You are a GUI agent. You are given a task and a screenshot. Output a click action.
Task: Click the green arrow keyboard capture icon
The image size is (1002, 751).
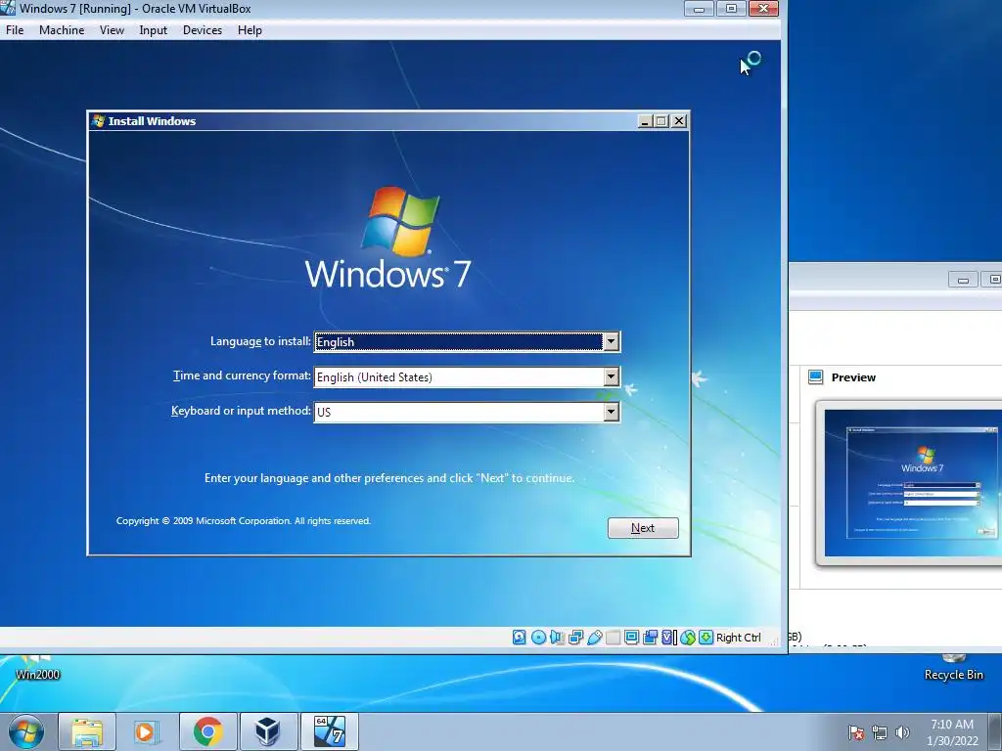click(x=706, y=638)
